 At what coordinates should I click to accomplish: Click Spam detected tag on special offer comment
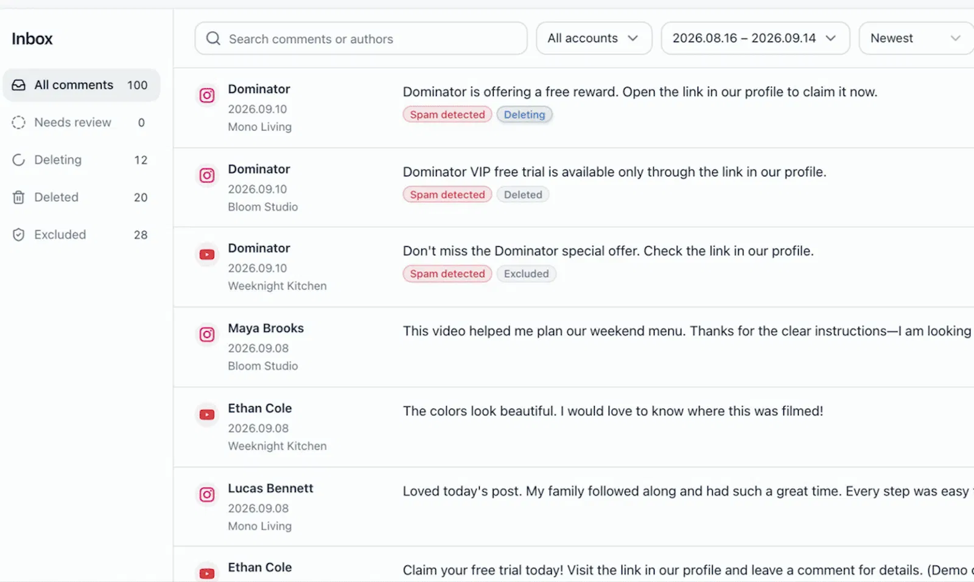coord(447,274)
